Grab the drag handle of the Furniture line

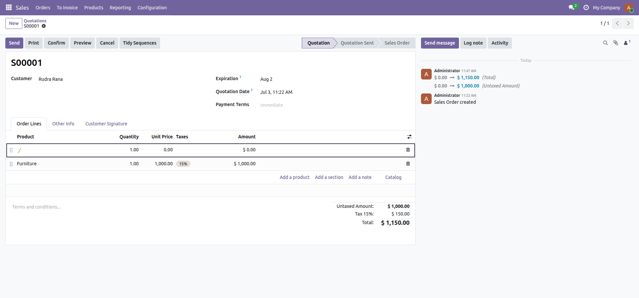point(11,164)
